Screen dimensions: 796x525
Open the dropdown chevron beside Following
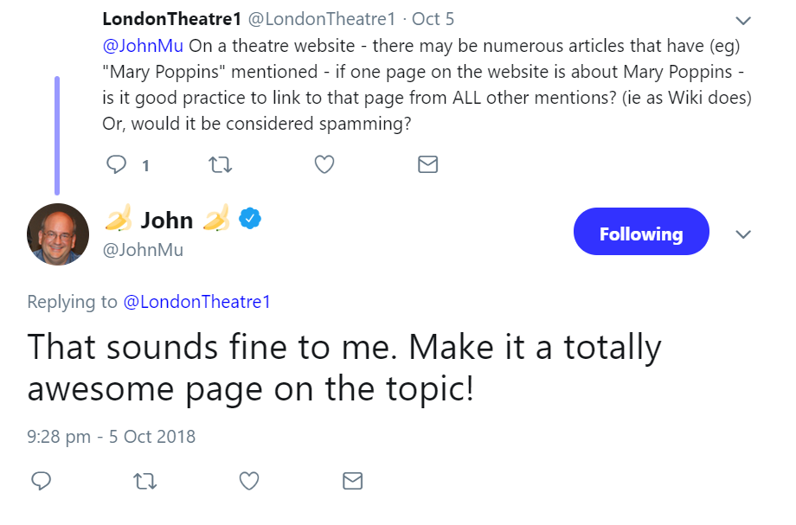pyautogui.click(x=742, y=234)
